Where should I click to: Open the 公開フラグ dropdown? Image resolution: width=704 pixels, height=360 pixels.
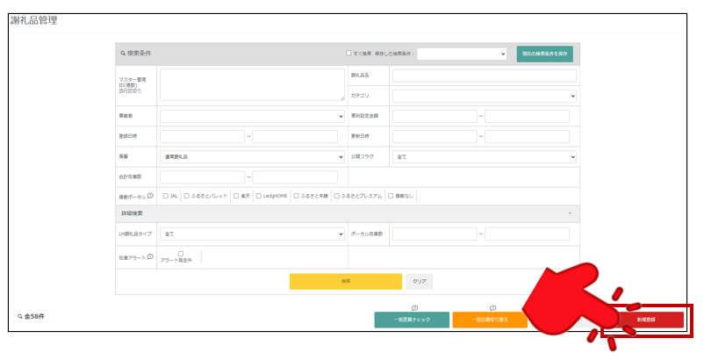coord(485,156)
